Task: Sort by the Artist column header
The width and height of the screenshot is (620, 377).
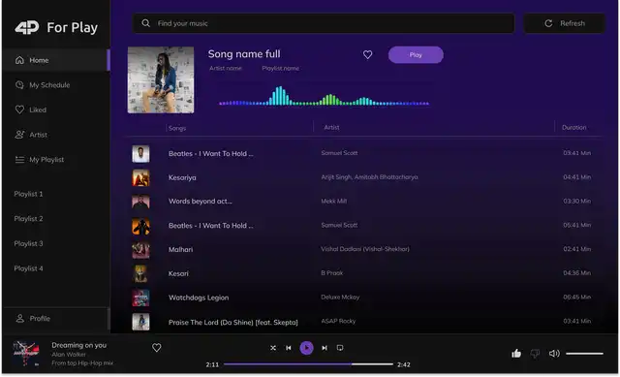Action: [x=331, y=127]
